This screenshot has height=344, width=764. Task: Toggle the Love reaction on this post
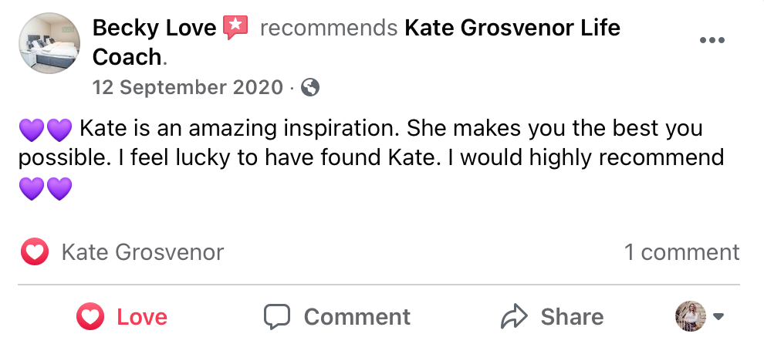(122, 316)
